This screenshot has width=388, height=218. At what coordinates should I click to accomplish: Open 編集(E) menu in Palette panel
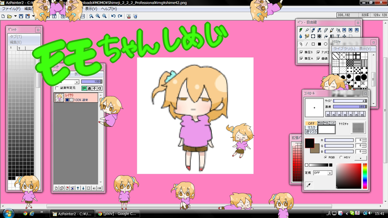[x=16, y=42]
